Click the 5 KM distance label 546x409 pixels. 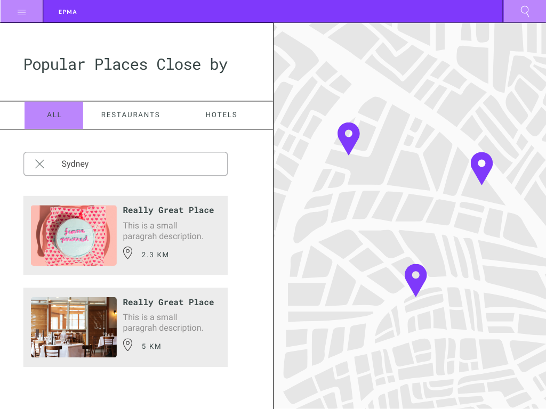(151, 346)
